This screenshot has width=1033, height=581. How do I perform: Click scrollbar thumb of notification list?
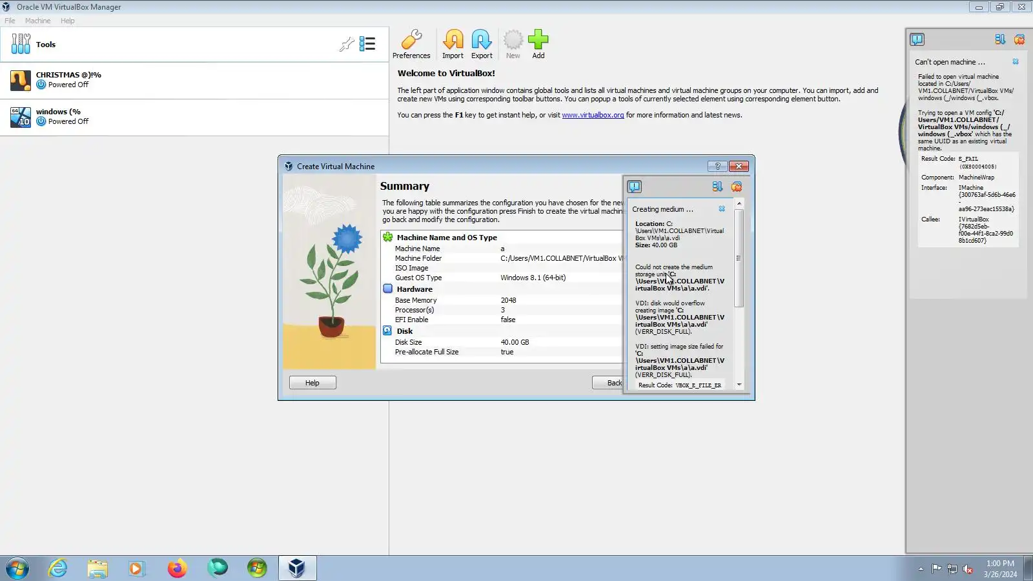click(x=739, y=258)
